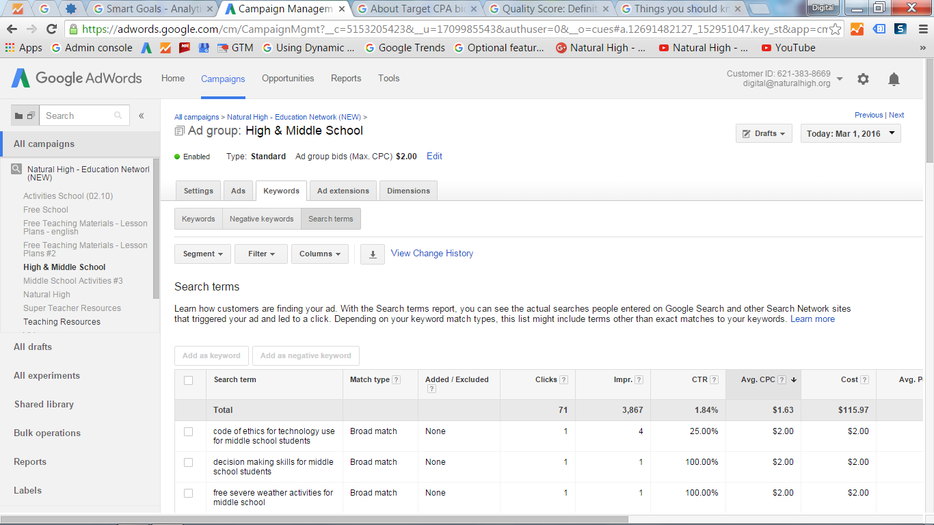This screenshot has width=934, height=525.
Task: Open the Negative keywords sub-tab
Action: (x=261, y=219)
